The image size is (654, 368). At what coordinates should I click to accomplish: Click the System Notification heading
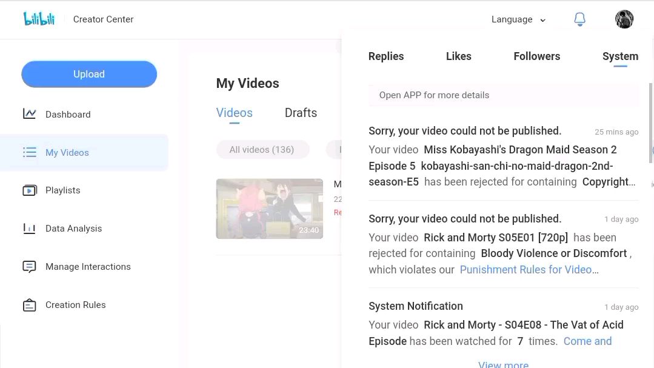(415, 306)
